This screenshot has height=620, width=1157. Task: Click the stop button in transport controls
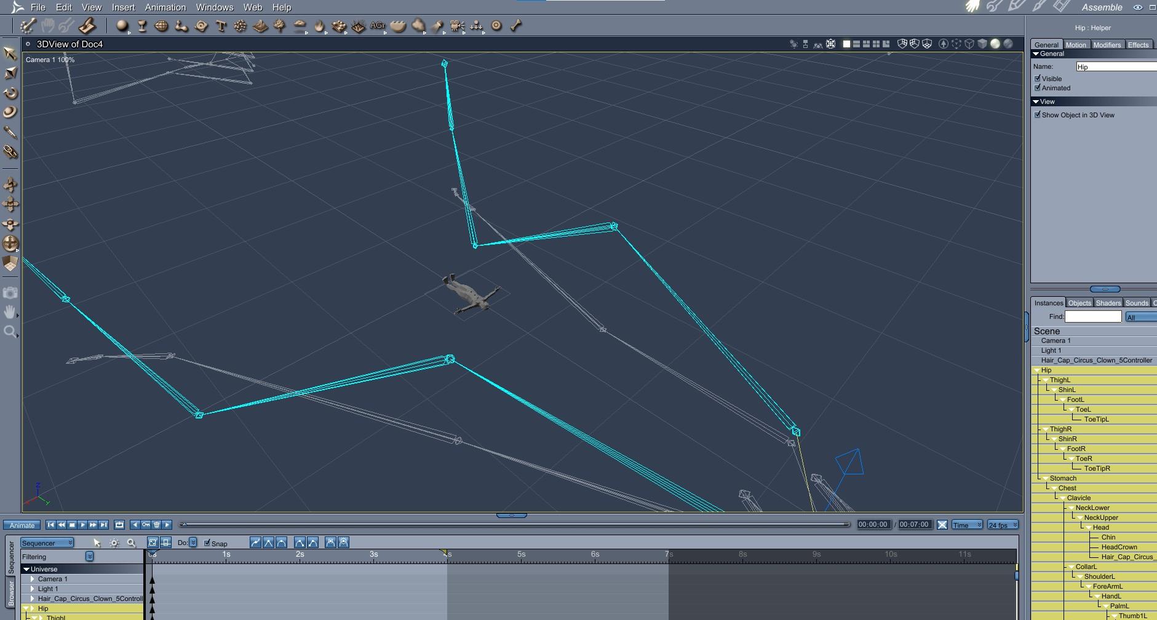point(72,525)
